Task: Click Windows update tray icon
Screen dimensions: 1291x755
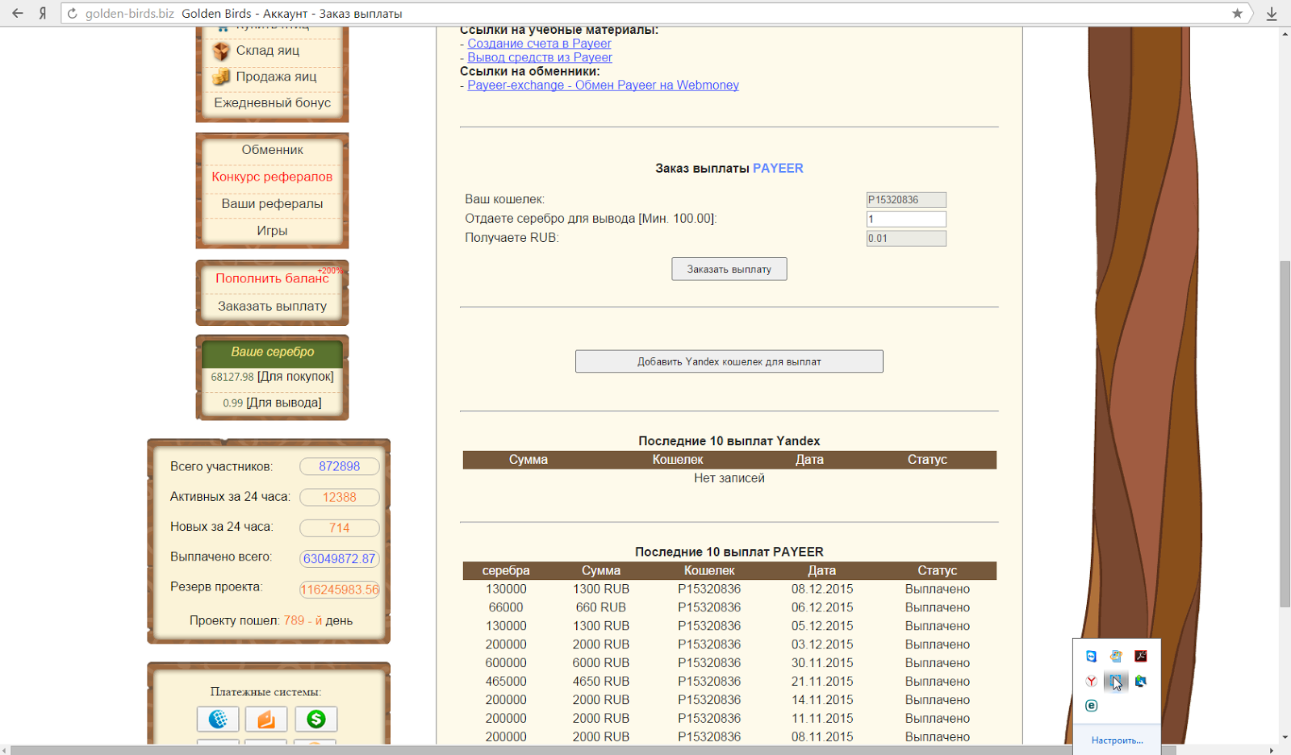Action: coord(1116,657)
